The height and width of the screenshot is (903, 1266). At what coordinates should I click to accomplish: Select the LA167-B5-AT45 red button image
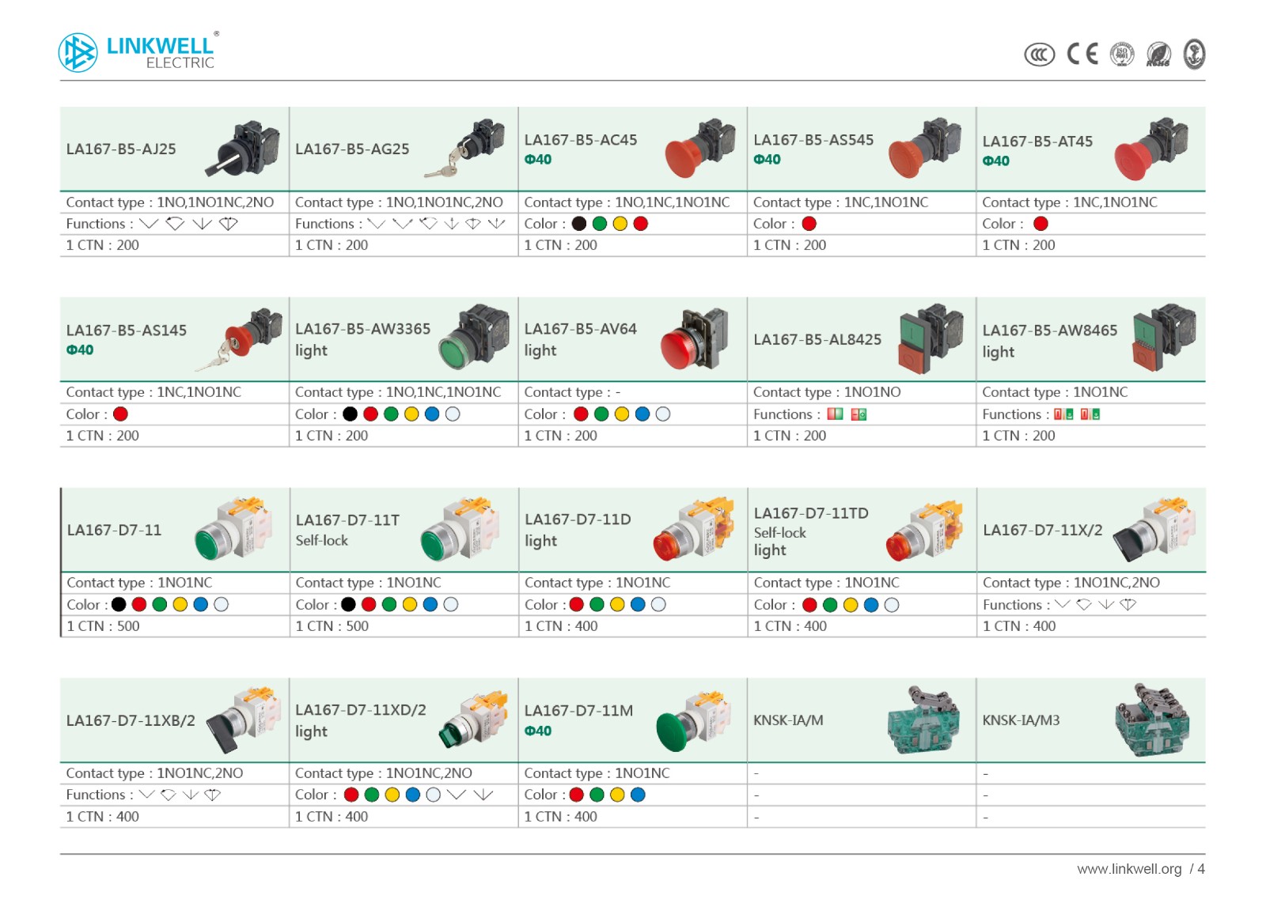[1151, 149]
